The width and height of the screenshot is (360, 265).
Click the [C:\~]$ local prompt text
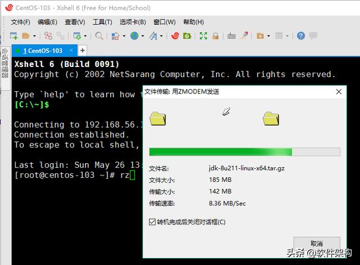[31, 105]
